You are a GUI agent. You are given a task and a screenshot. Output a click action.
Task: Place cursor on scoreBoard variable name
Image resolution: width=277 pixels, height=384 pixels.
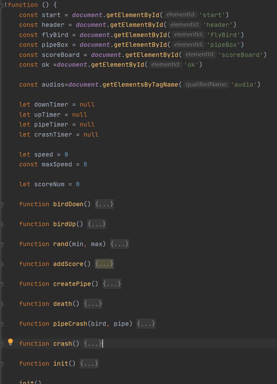pos(60,55)
